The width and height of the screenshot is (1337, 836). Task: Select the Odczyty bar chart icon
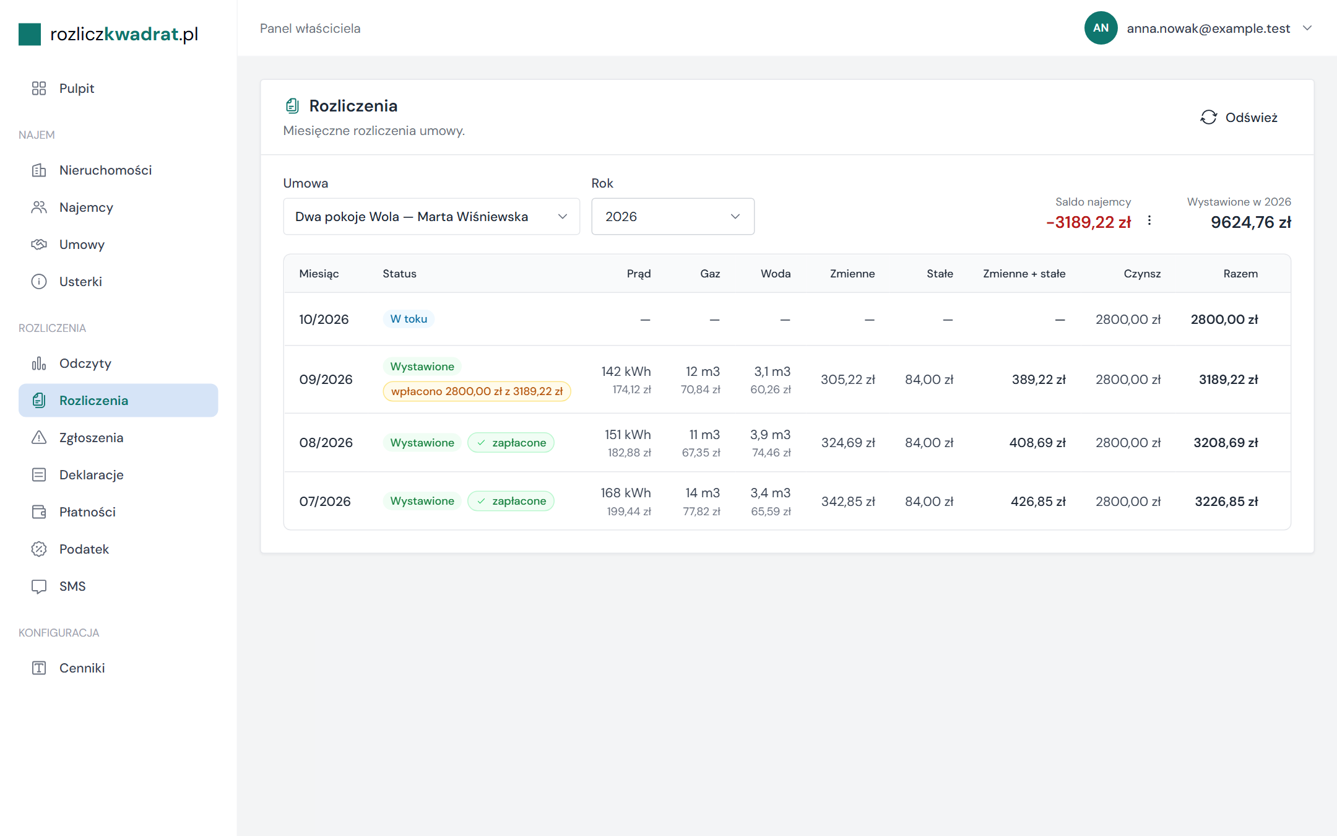point(39,364)
